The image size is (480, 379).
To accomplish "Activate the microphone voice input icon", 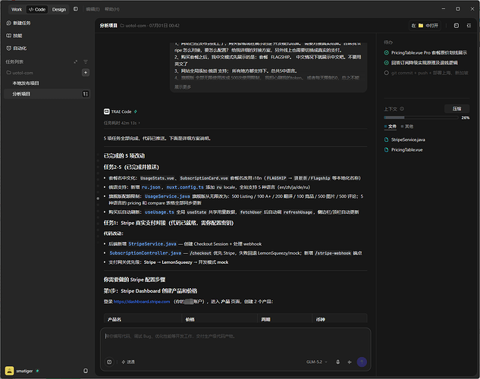I will (x=337, y=362).
